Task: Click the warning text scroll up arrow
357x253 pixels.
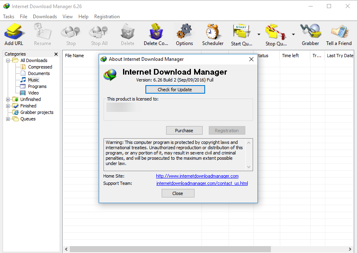Action: (249, 143)
